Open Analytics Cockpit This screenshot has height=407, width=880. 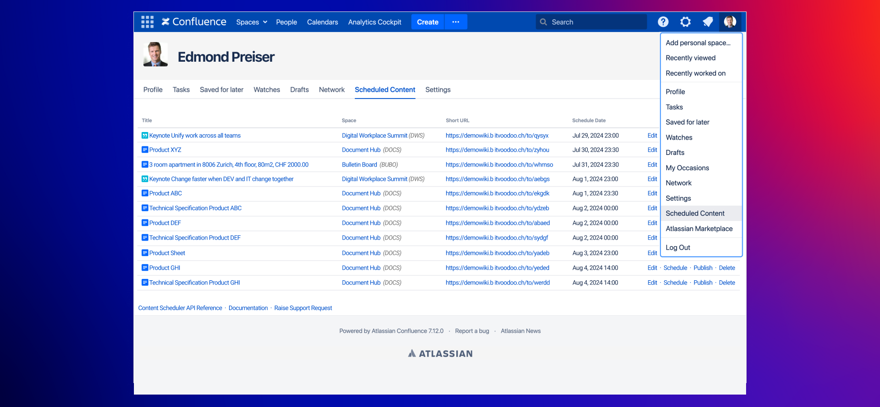click(x=374, y=22)
